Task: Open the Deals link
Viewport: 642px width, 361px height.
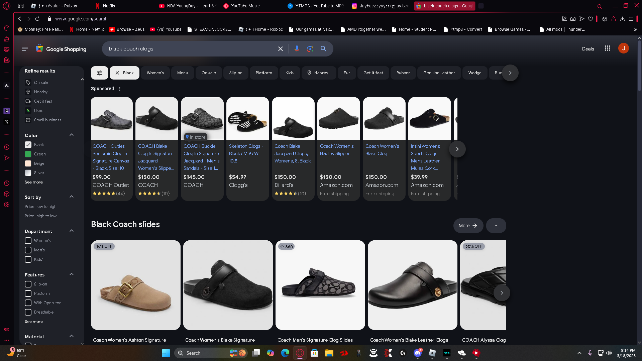Action: 588,49
